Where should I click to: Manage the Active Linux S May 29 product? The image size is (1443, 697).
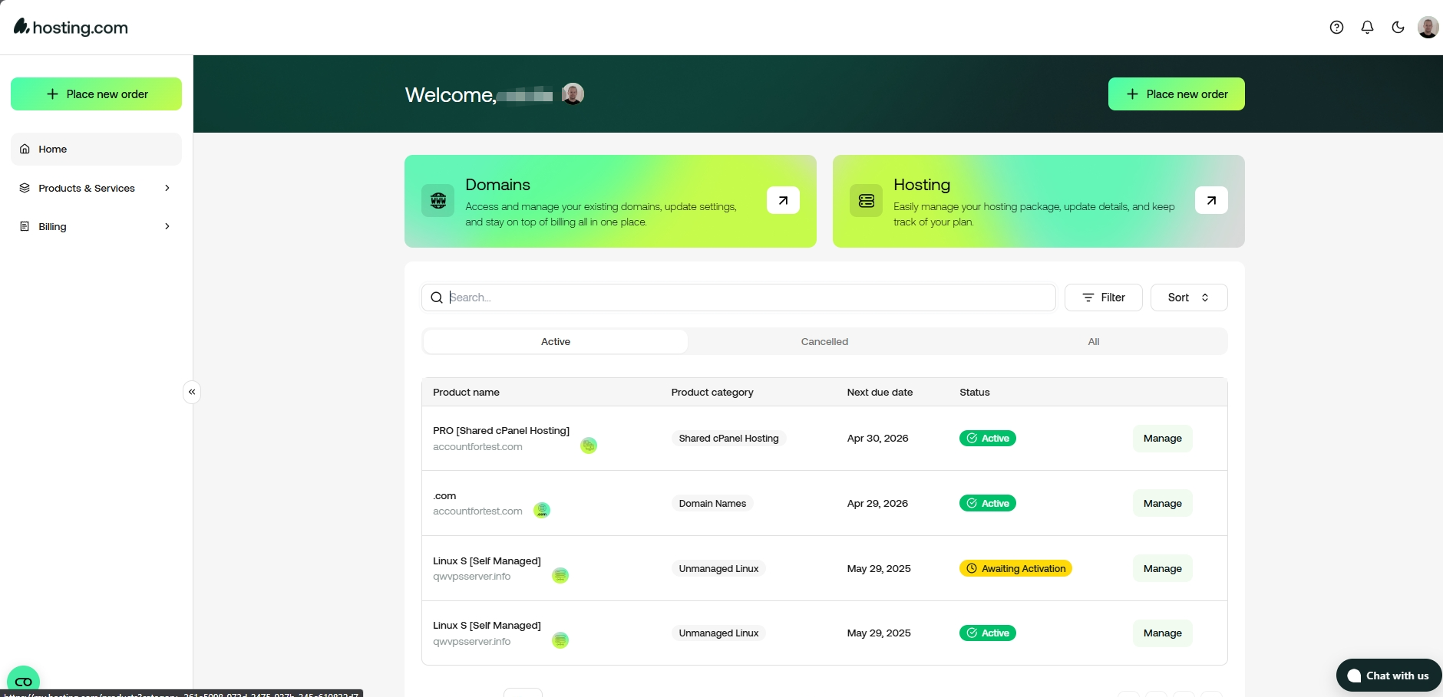click(x=1162, y=633)
